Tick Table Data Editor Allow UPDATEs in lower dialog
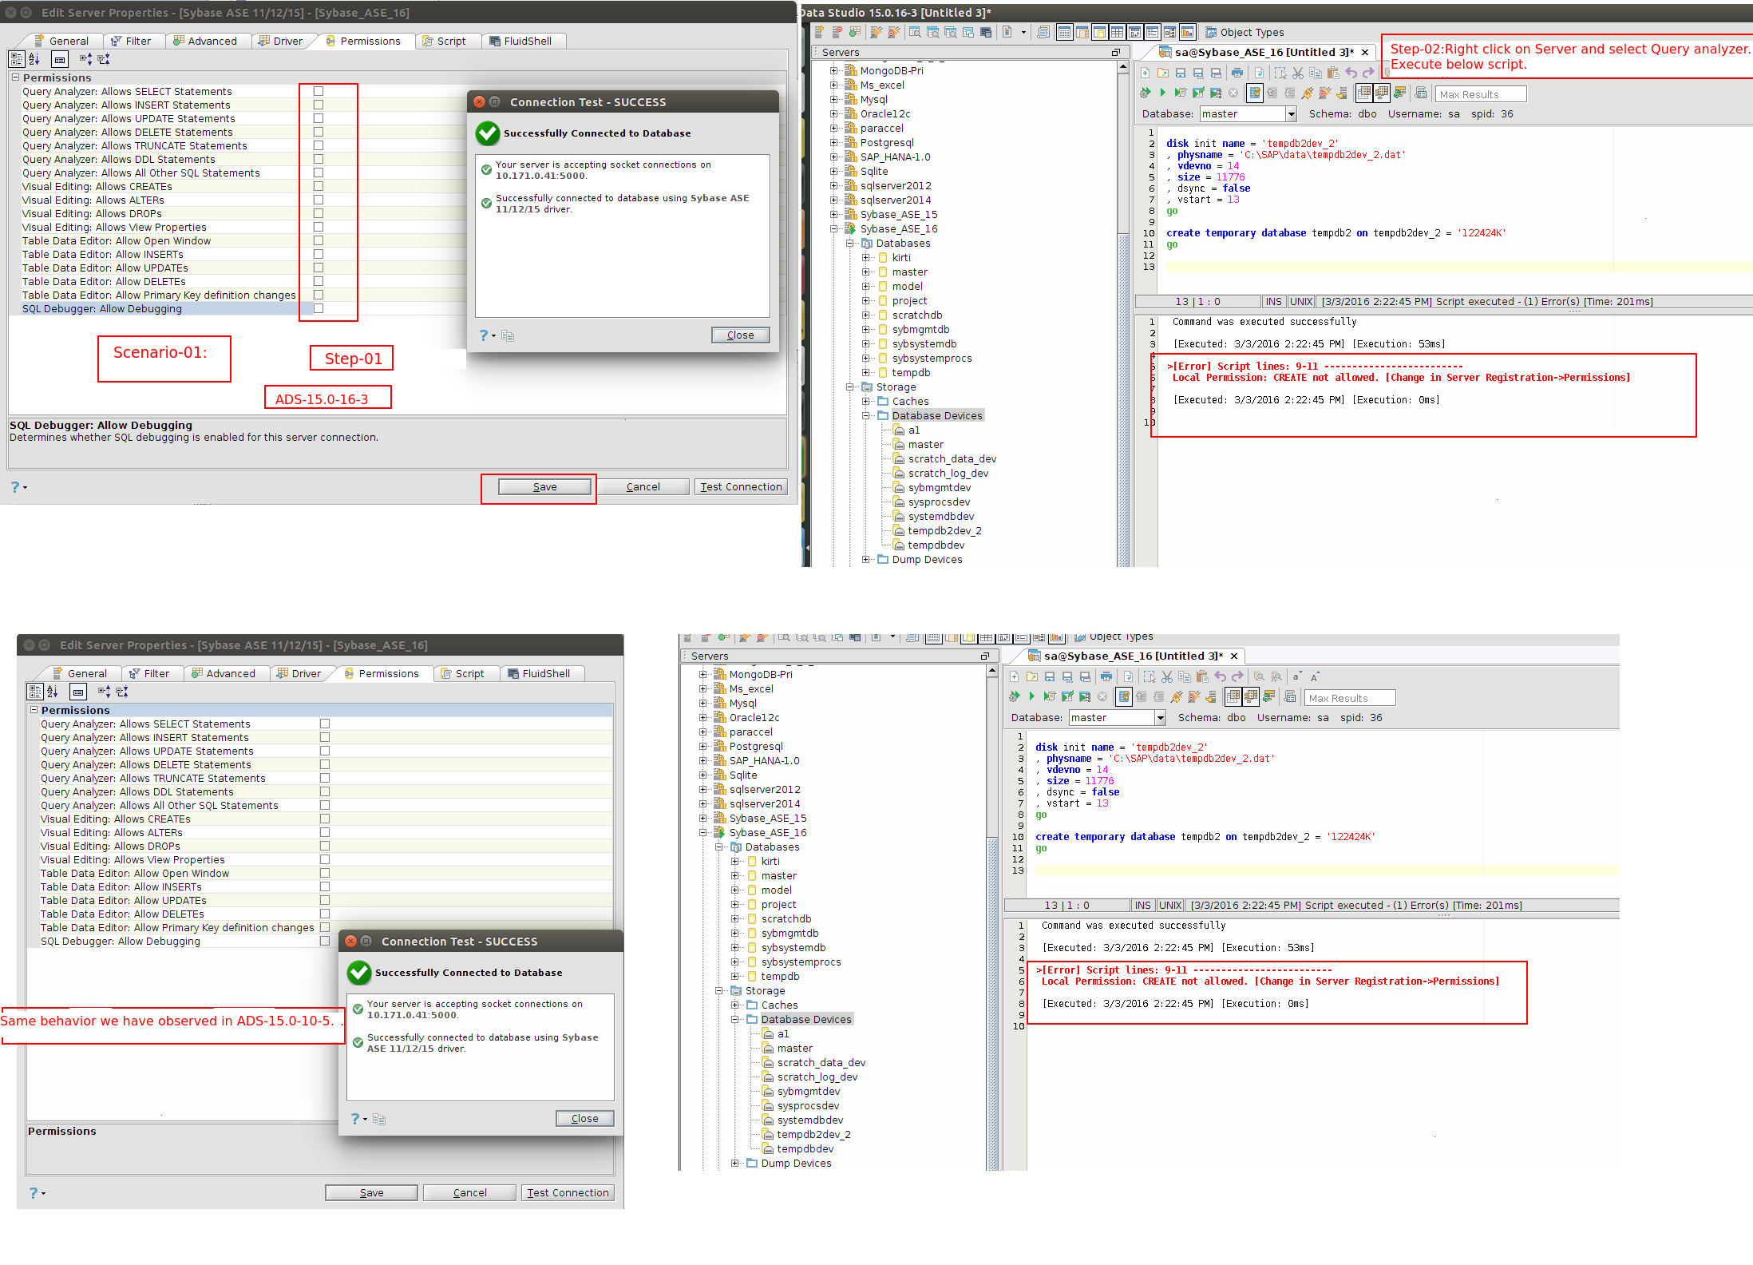The width and height of the screenshot is (1753, 1265). pyautogui.click(x=325, y=900)
